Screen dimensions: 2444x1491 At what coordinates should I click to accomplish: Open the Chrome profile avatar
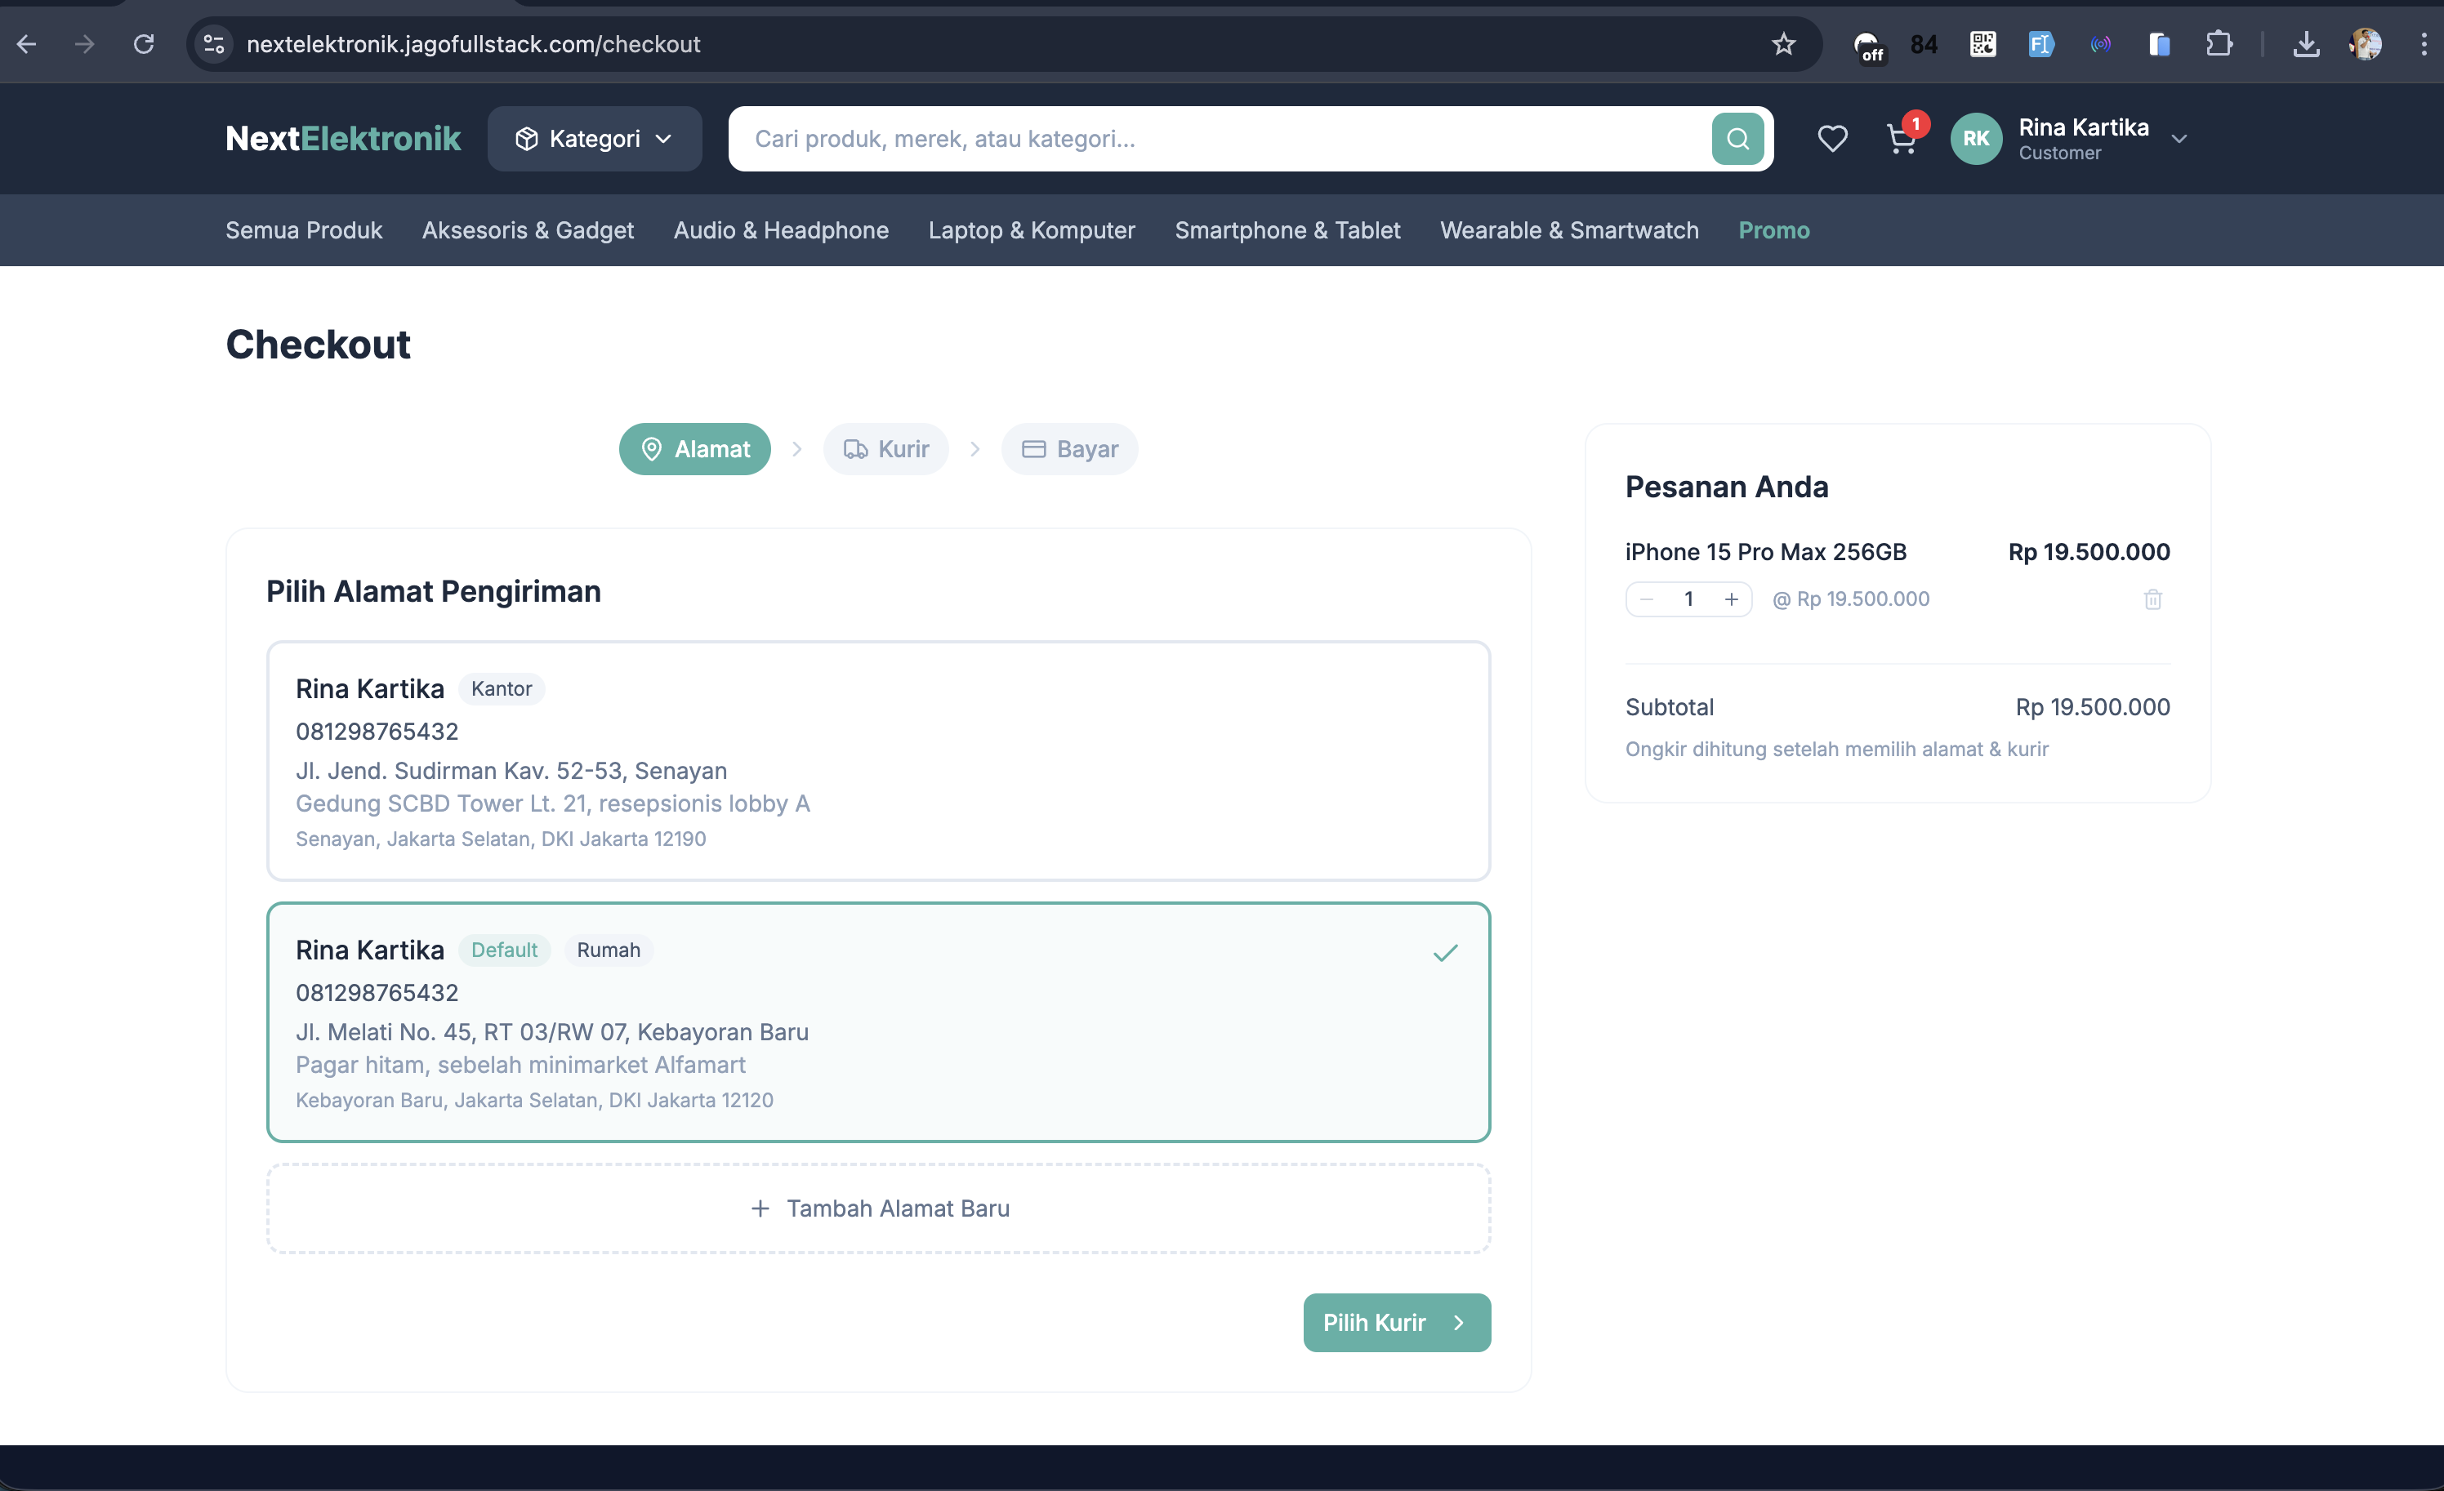pos(2366,43)
